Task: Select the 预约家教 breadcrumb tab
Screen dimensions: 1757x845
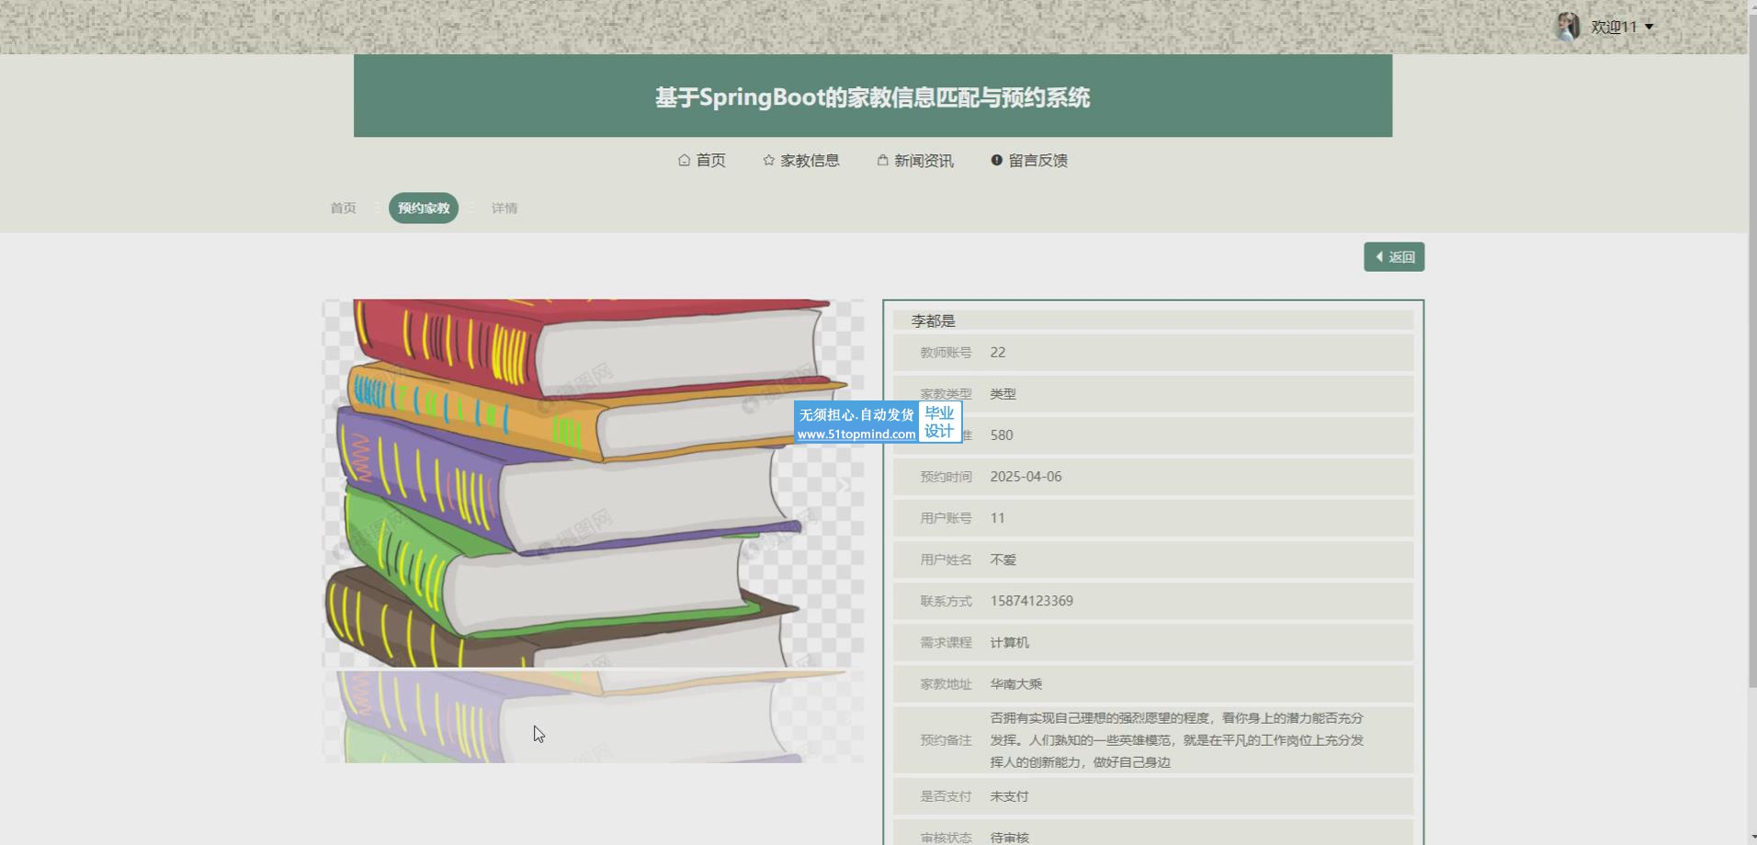Action: coord(424,208)
